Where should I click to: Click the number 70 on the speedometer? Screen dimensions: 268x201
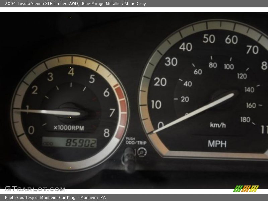[252, 50]
